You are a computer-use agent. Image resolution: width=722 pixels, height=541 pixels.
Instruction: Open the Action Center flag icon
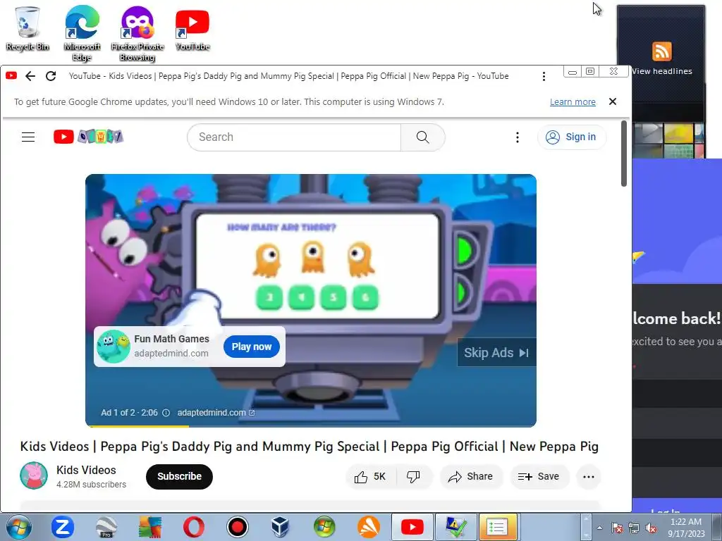pyautogui.click(x=617, y=528)
